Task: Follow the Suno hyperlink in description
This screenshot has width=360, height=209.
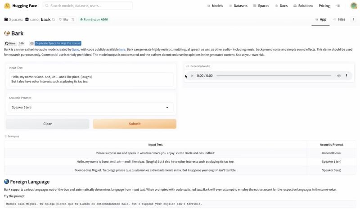Action: [76, 49]
